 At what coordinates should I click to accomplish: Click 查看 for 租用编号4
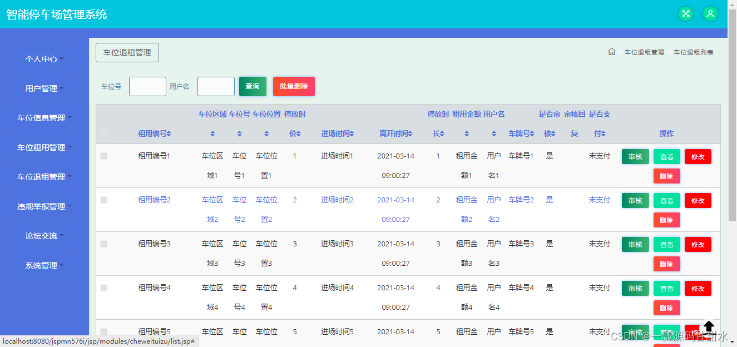coord(667,289)
